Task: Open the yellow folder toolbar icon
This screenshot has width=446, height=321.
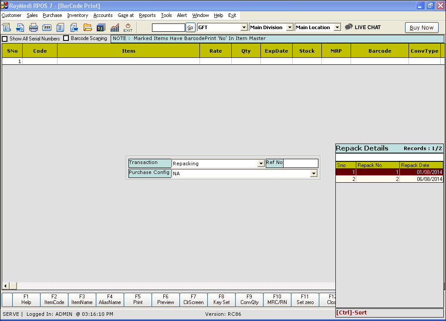Action: 88,27
